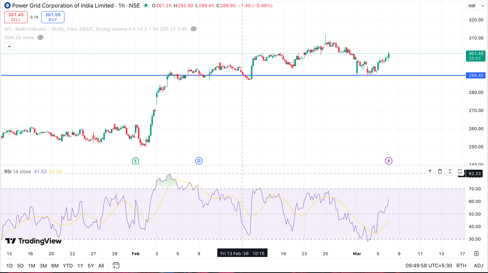The image size is (488, 273).
Task: Click the 270.00 price scale label
Action: [476, 111]
